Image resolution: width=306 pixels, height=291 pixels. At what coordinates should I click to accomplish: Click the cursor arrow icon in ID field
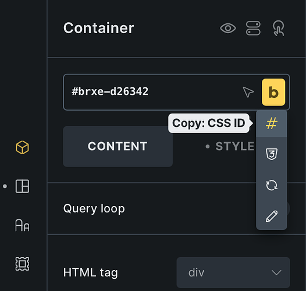pyautogui.click(x=248, y=92)
